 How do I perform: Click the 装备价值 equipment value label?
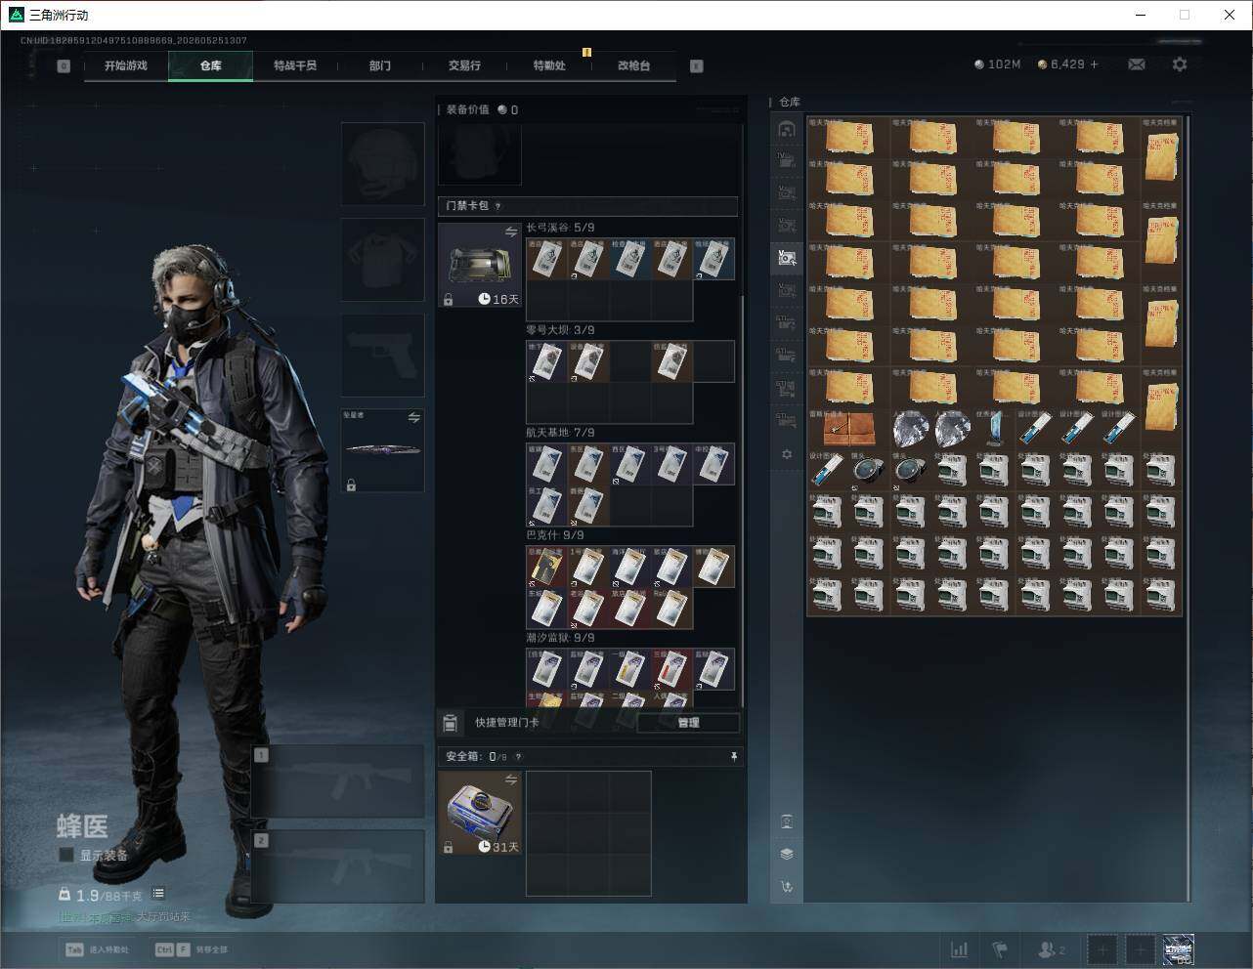point(468,109)
